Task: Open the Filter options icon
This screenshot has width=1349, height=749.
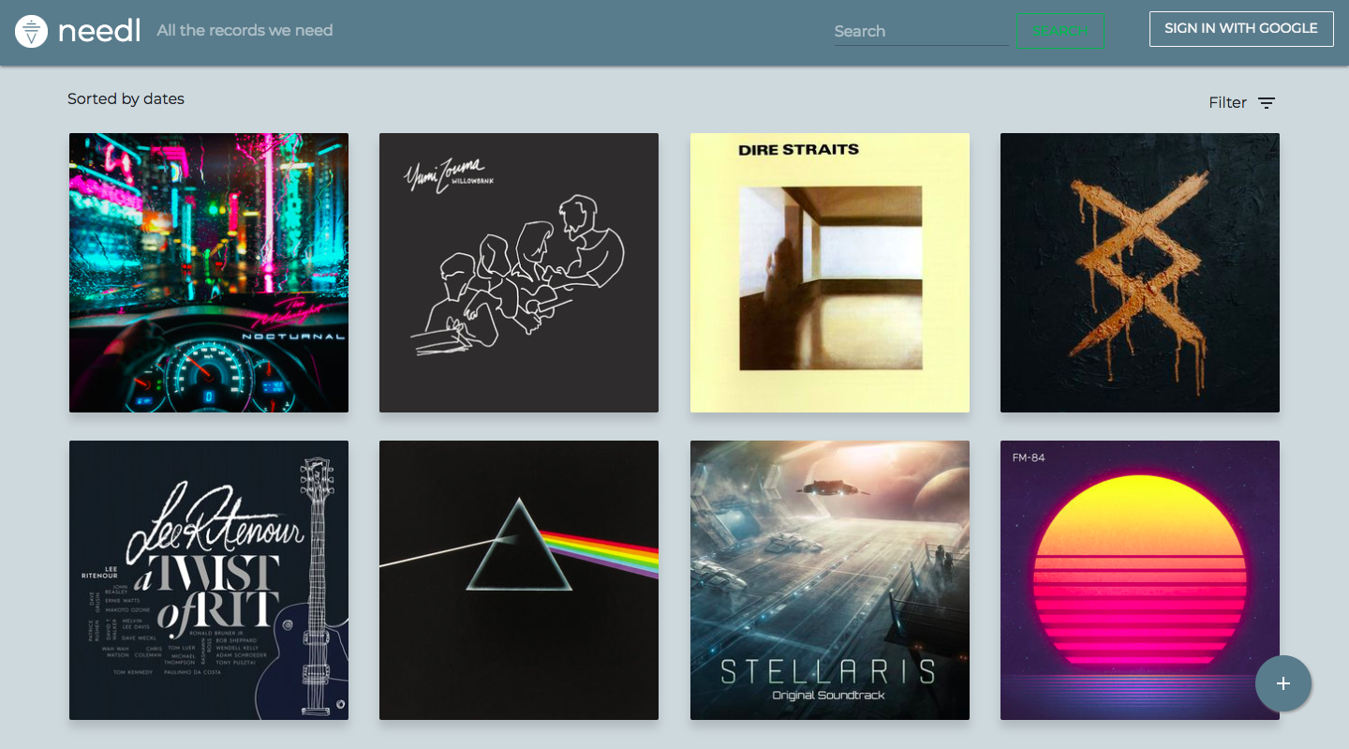Action: point(1267,103)
